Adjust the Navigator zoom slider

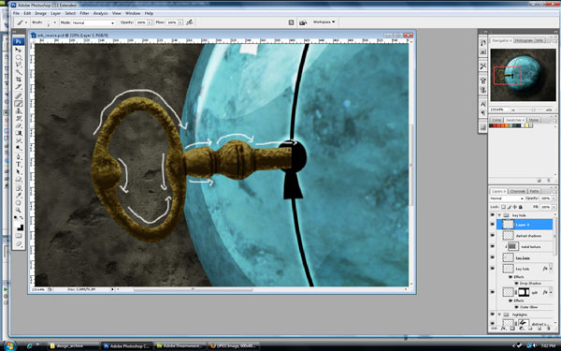click(533, 110)
